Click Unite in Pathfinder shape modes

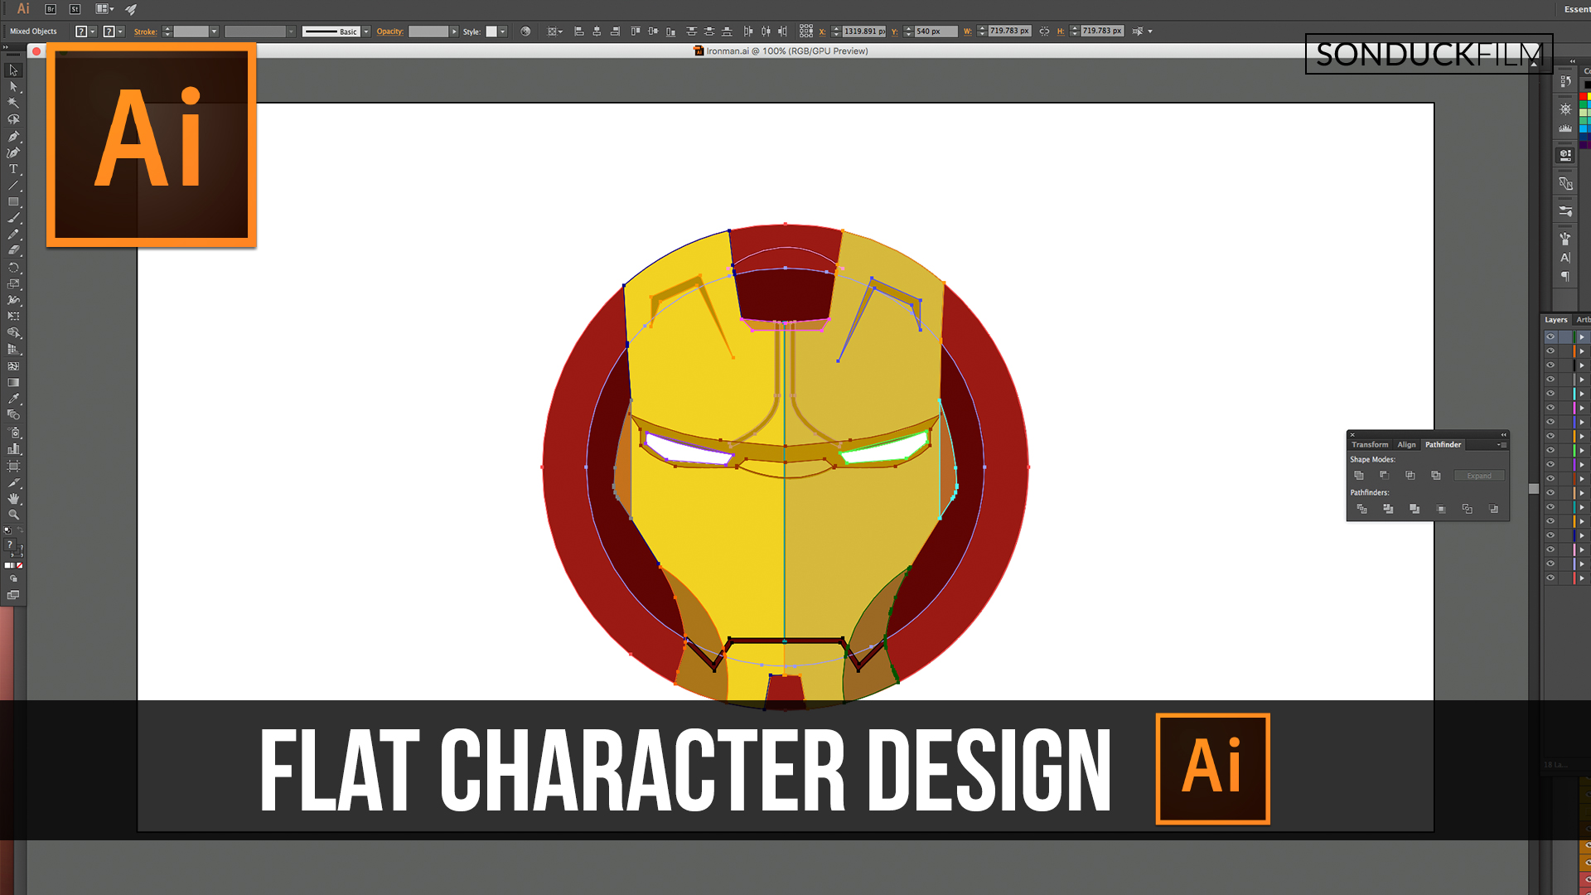pos(1359,476)
